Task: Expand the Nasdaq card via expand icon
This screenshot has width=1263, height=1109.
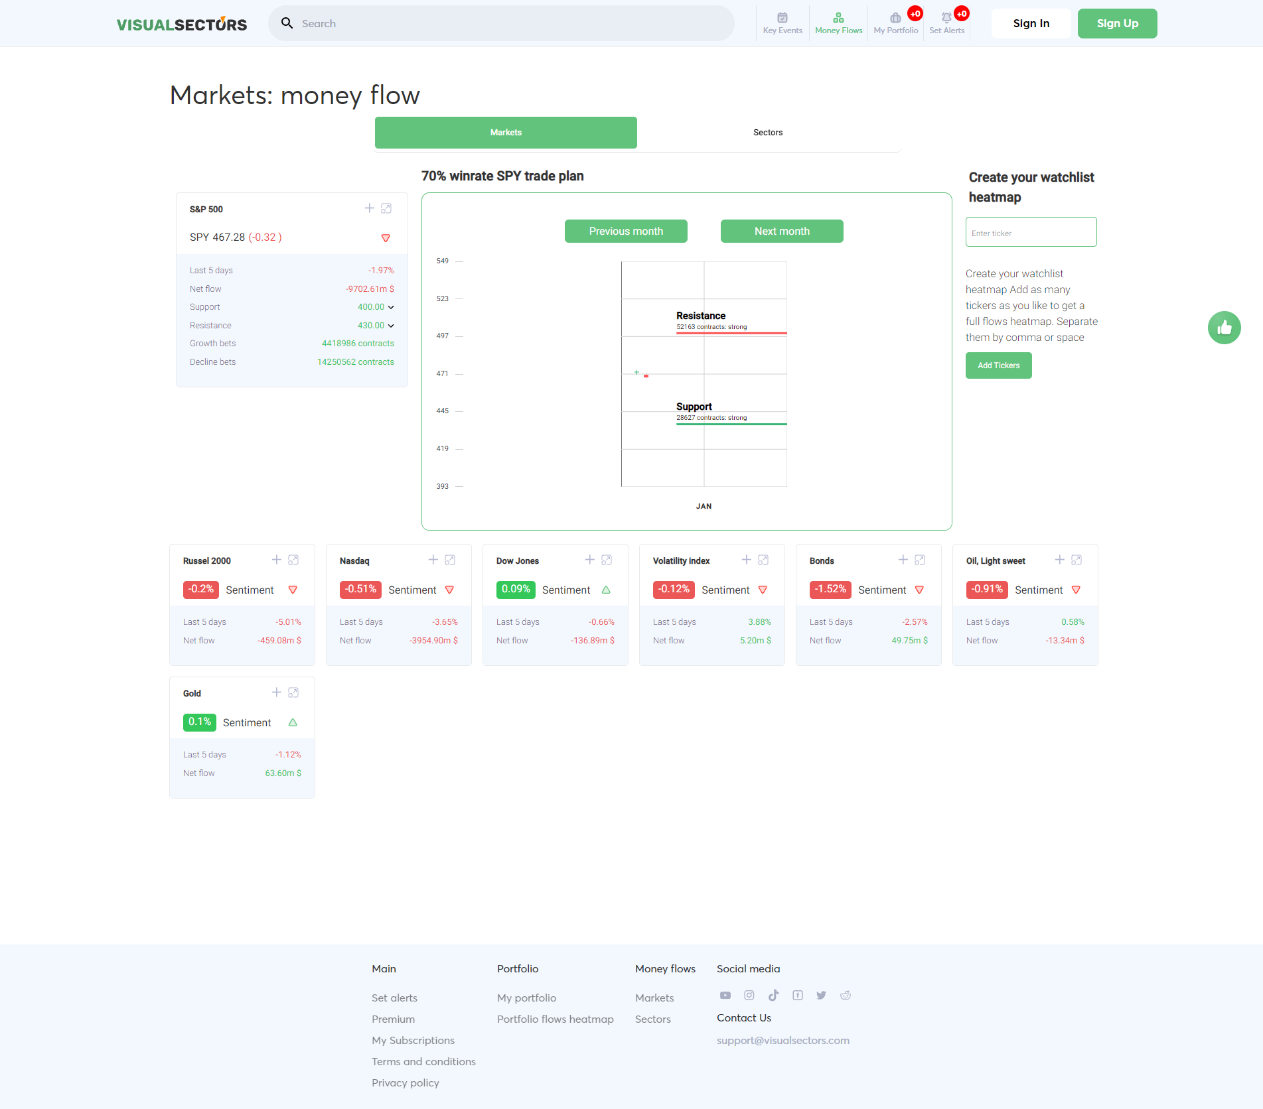Action: [x=449, y=560]
